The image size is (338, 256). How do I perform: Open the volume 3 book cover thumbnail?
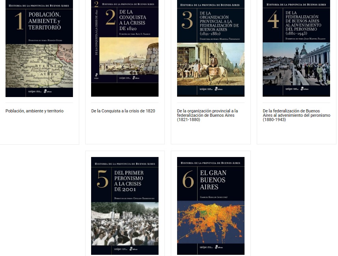coord(211,48)
